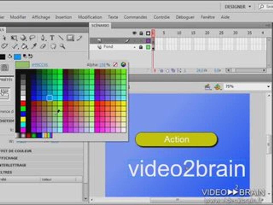Open the edit symbols dropdown icon
Image resolution: width=273 pixels, height=205 pixels.
click(218, 87)
